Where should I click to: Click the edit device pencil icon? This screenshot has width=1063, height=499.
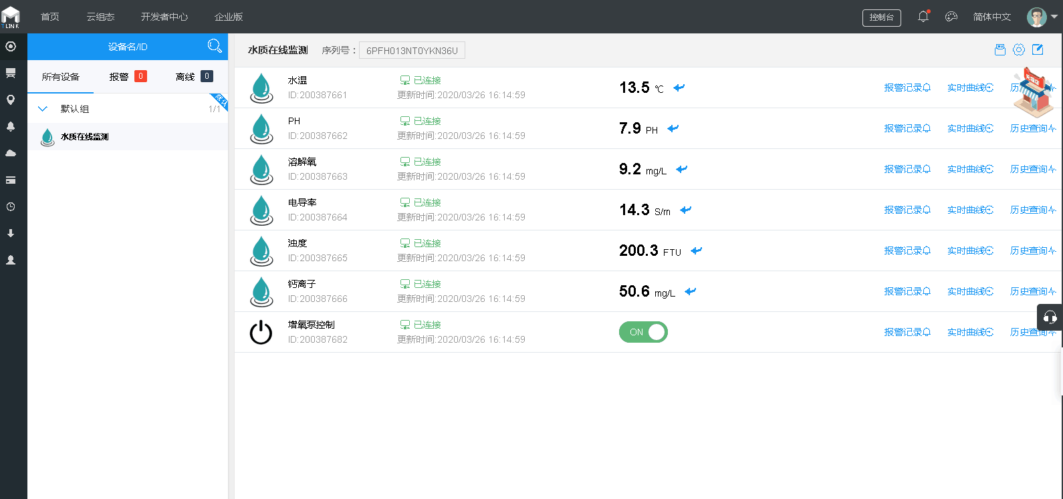(x=1038, y=50)
